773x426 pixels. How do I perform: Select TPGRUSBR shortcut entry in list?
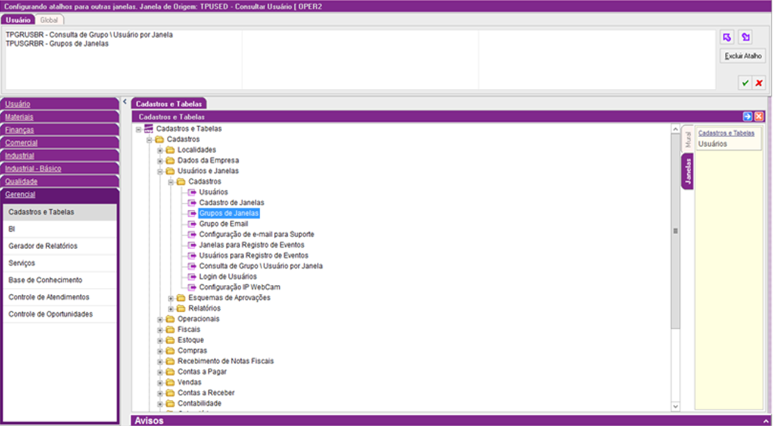89,35
